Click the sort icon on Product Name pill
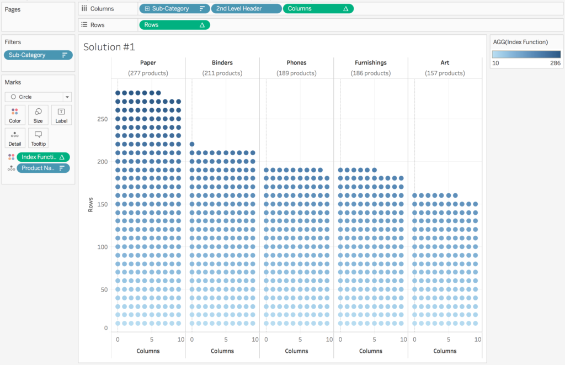 click(x=62, y=168)
